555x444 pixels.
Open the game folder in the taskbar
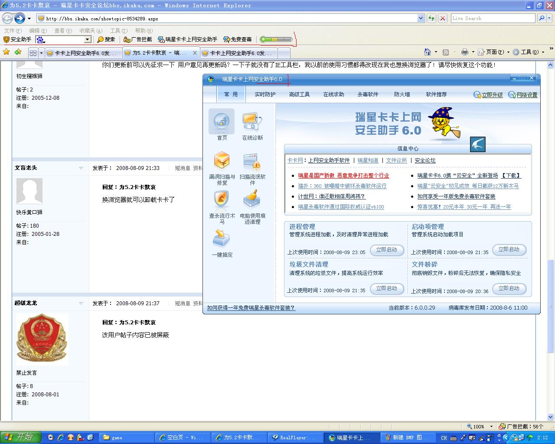click(x=127, y=437)
